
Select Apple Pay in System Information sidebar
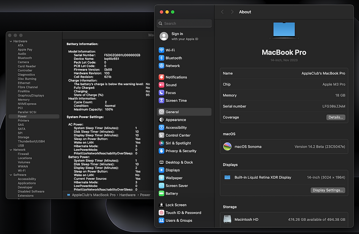coord(25,49)
